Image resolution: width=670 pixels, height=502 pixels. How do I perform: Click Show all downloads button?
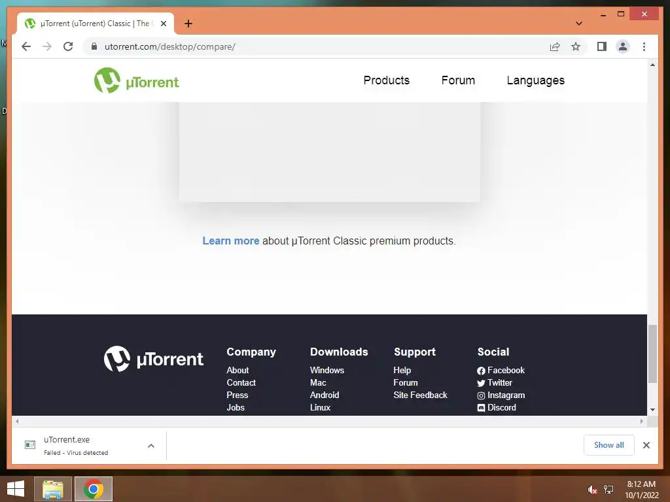(x=608, y=444)
